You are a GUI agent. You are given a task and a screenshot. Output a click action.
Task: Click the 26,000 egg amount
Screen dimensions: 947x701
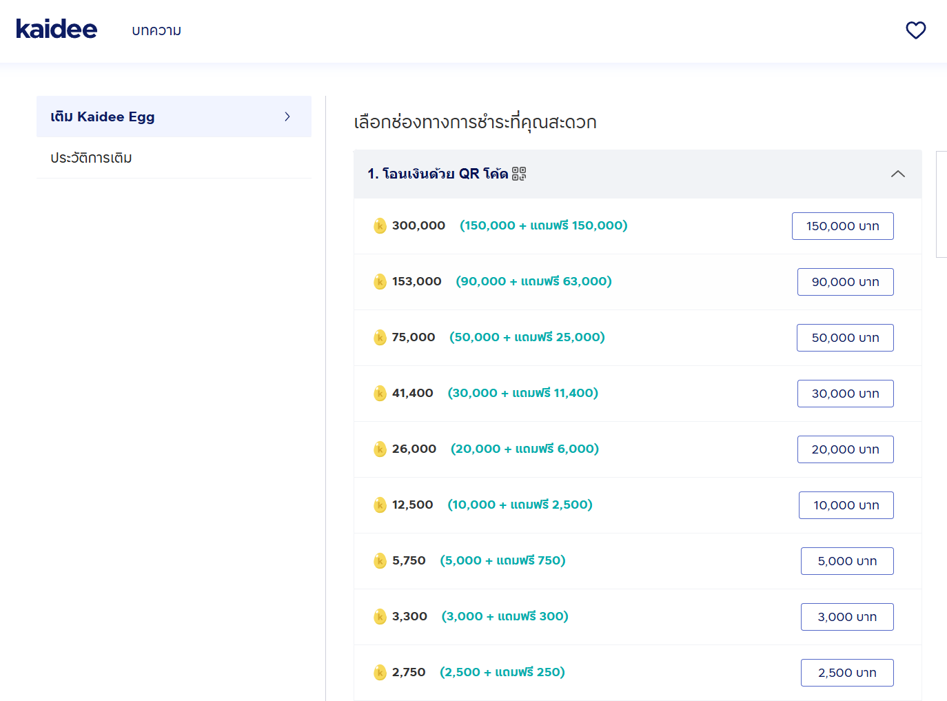(x=414, y=449)
